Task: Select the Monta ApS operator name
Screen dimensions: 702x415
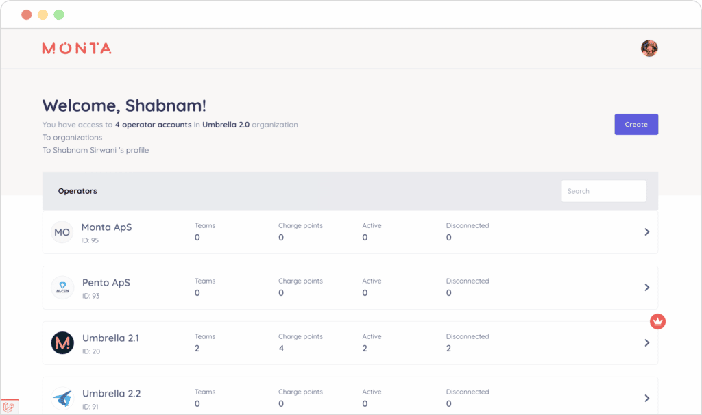Action: click(x=106, y=227)
